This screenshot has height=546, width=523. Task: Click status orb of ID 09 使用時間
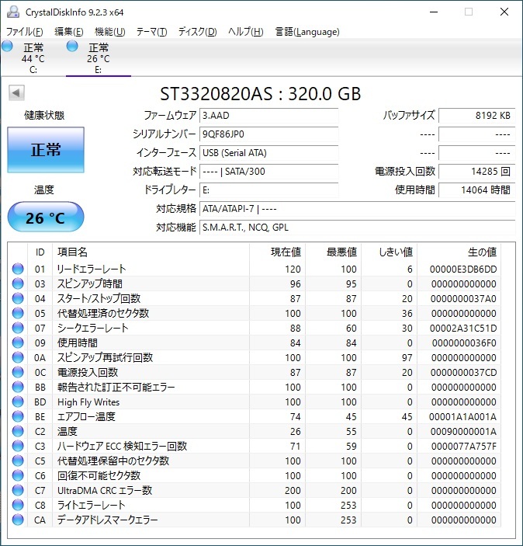pos(18,343)
